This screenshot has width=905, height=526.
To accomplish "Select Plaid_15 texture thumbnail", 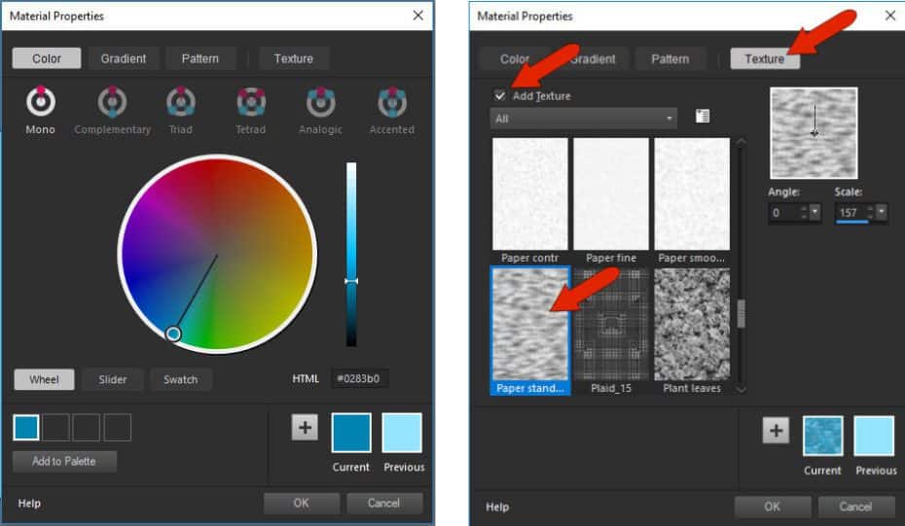I will tap(611, 324).
